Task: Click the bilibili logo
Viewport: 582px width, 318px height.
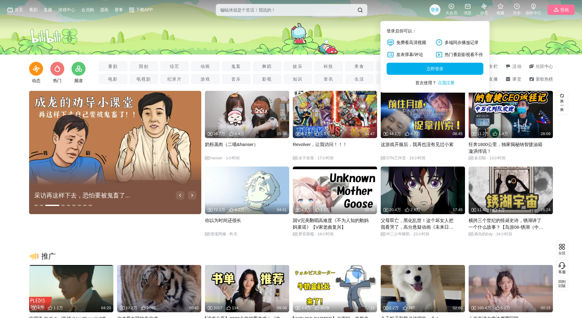Action: [54, 36]
